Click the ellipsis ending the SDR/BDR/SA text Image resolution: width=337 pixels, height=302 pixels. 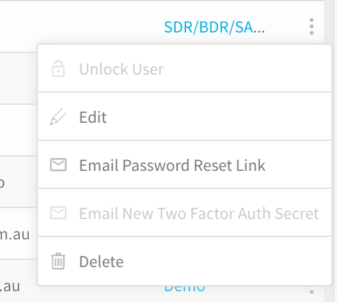click(x=259, y=30)
